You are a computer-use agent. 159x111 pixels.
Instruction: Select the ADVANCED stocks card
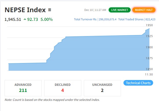click(x=23, y=88)
